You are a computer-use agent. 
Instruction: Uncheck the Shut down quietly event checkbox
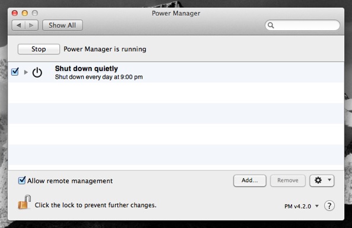(x=15, y=72)
